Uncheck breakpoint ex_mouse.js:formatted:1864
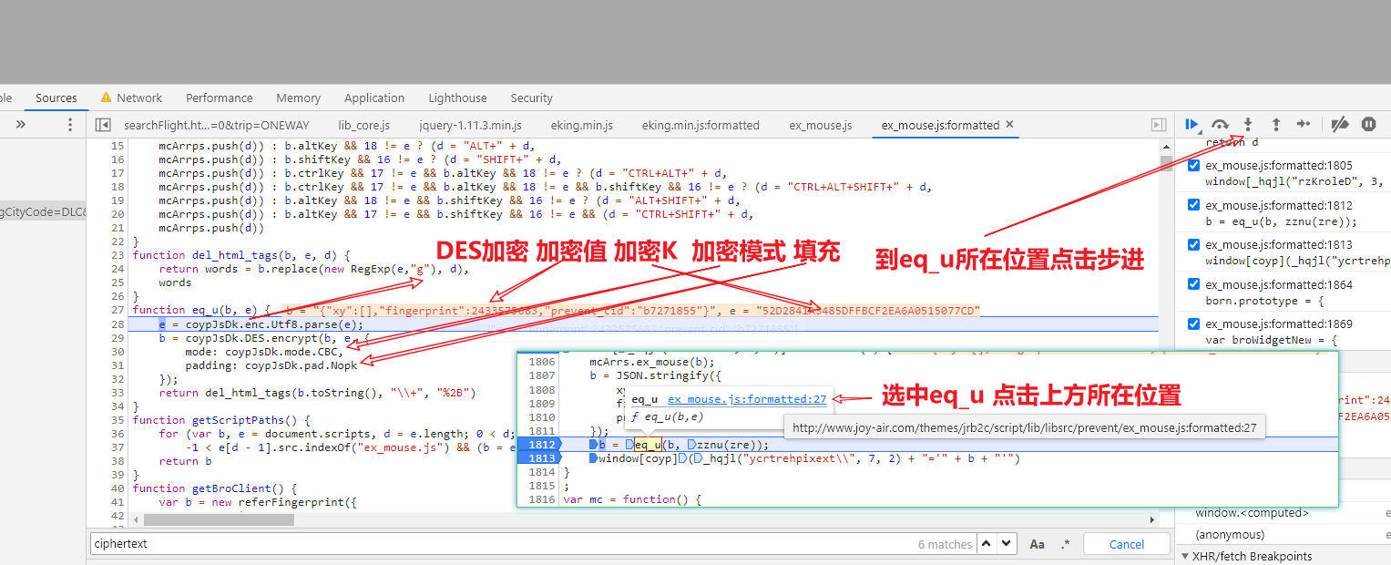The width and height of the screenshot is (1391, 565). (1193, 284)
